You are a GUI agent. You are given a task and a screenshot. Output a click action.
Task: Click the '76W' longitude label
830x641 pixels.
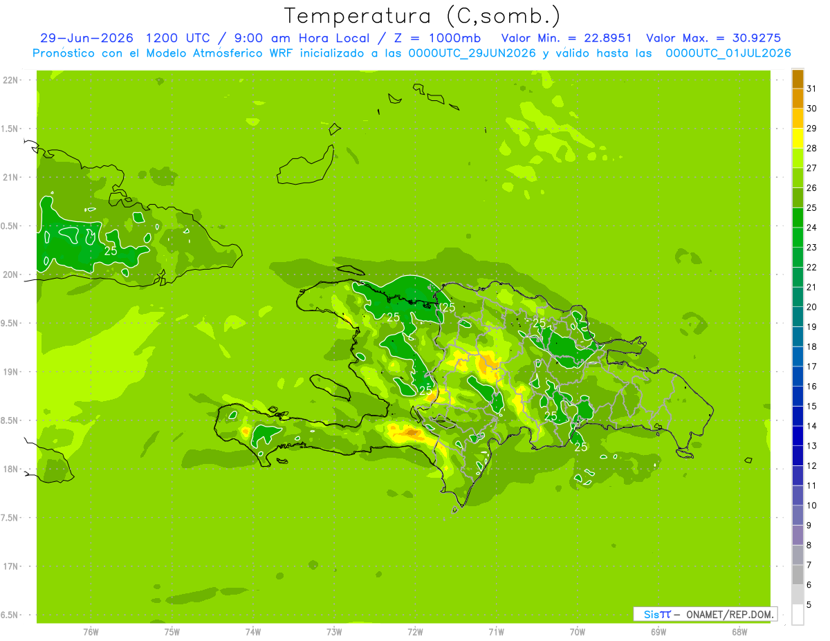tap(91, 632)
